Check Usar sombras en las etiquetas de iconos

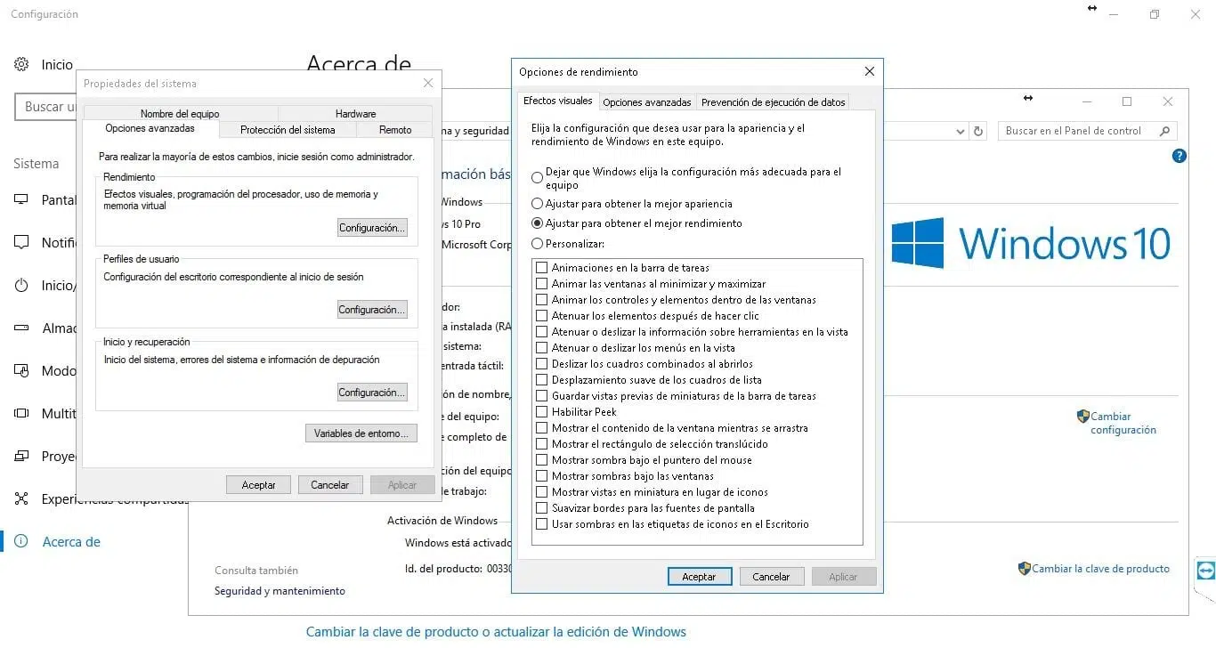pos(541,523)
